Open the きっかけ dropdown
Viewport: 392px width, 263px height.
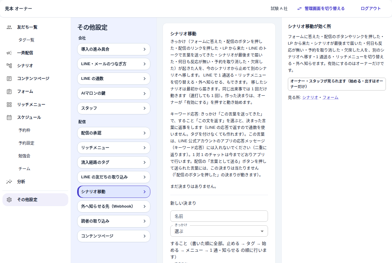tap(219, 231)
